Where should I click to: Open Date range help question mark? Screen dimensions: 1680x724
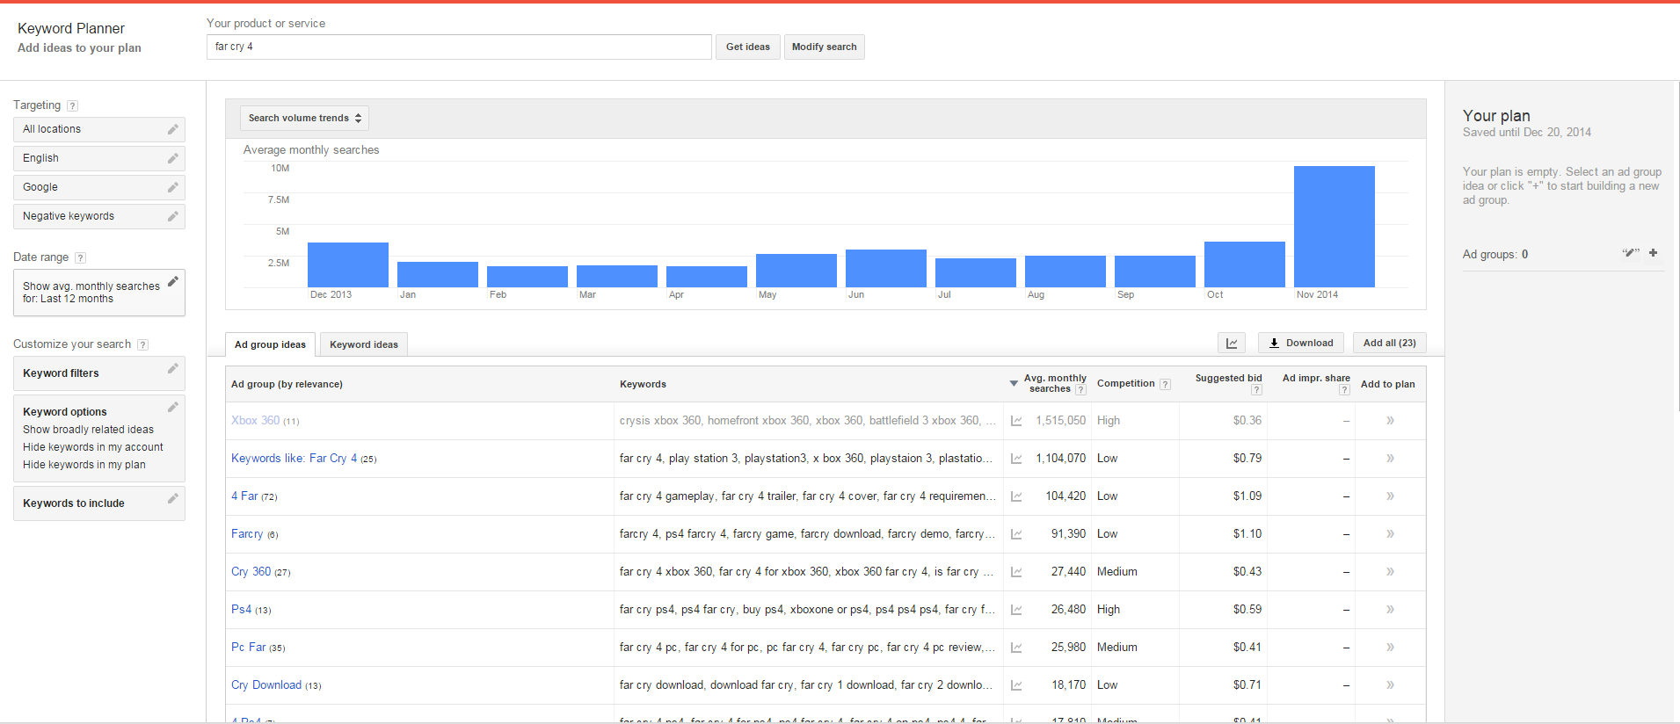(x=80, y=257)
